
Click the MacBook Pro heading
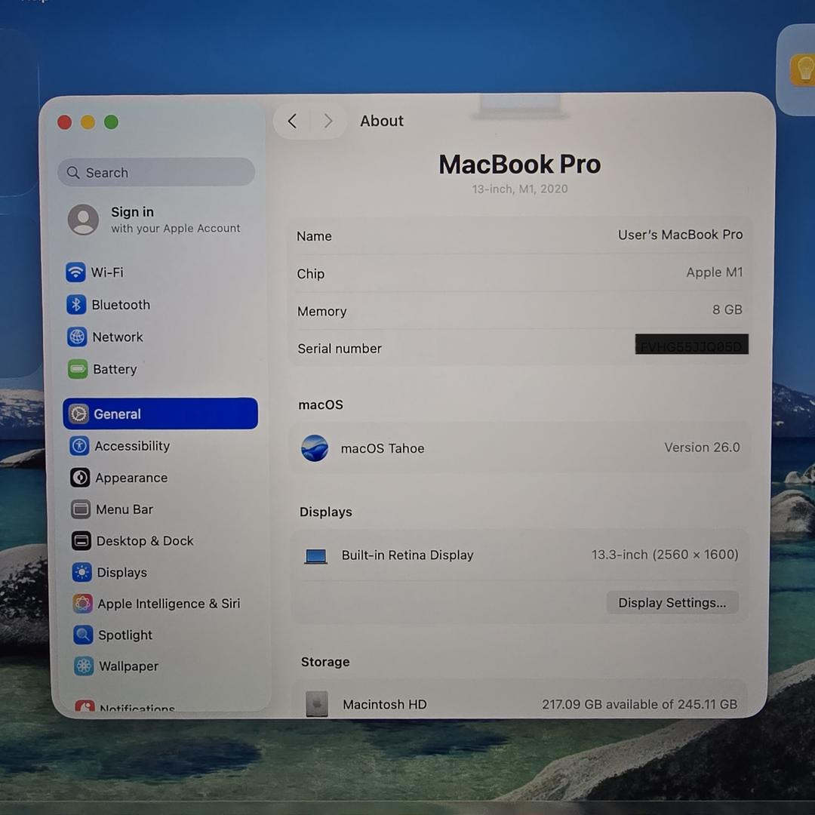pos(520,165)
